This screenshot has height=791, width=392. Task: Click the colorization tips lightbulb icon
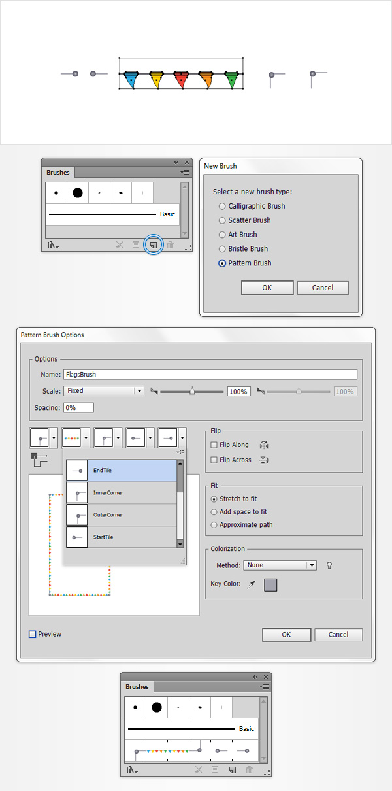tap(329, 565)
